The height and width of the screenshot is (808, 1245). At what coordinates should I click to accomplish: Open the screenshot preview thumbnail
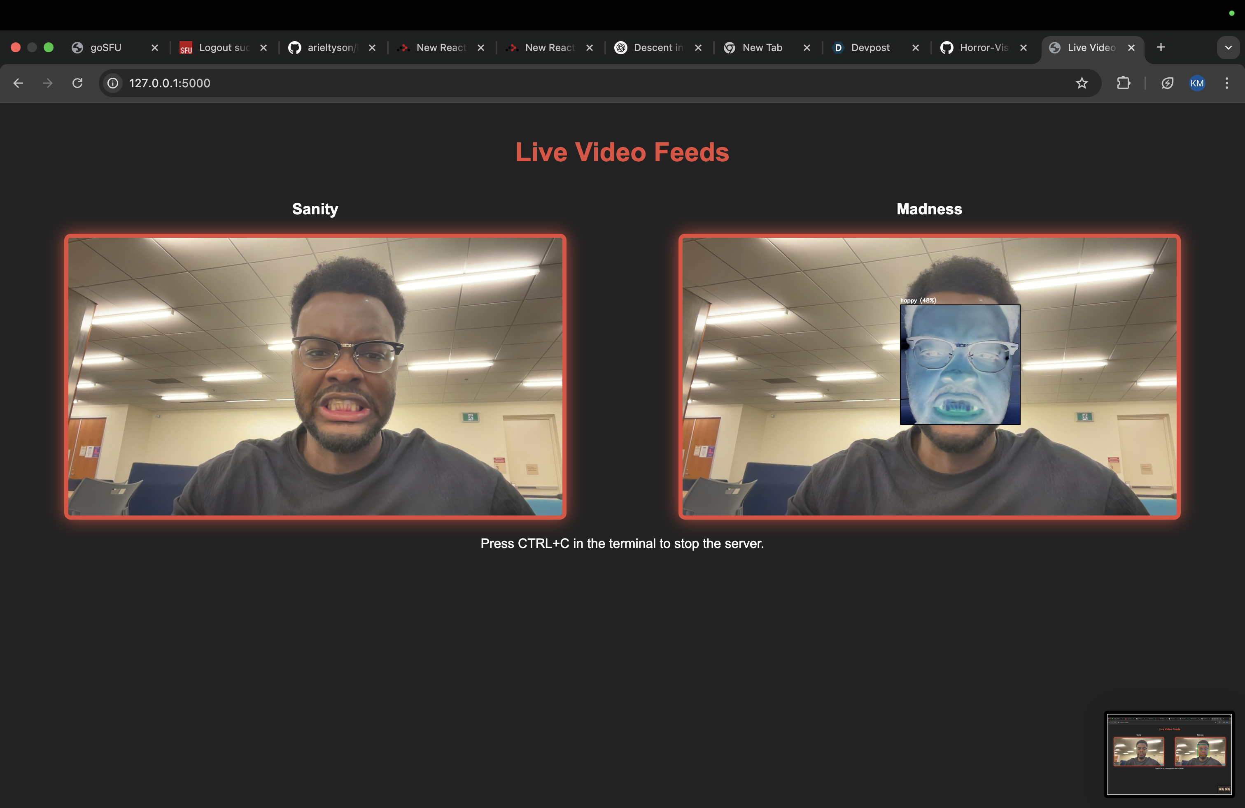point(1169,754)
